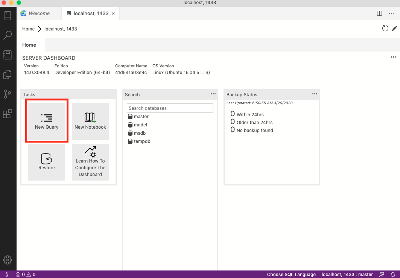The width and height of the screenshot is (400, 278).
Task: Refresh the localhost connection dashboard
Action: click(x=385, y=28)
